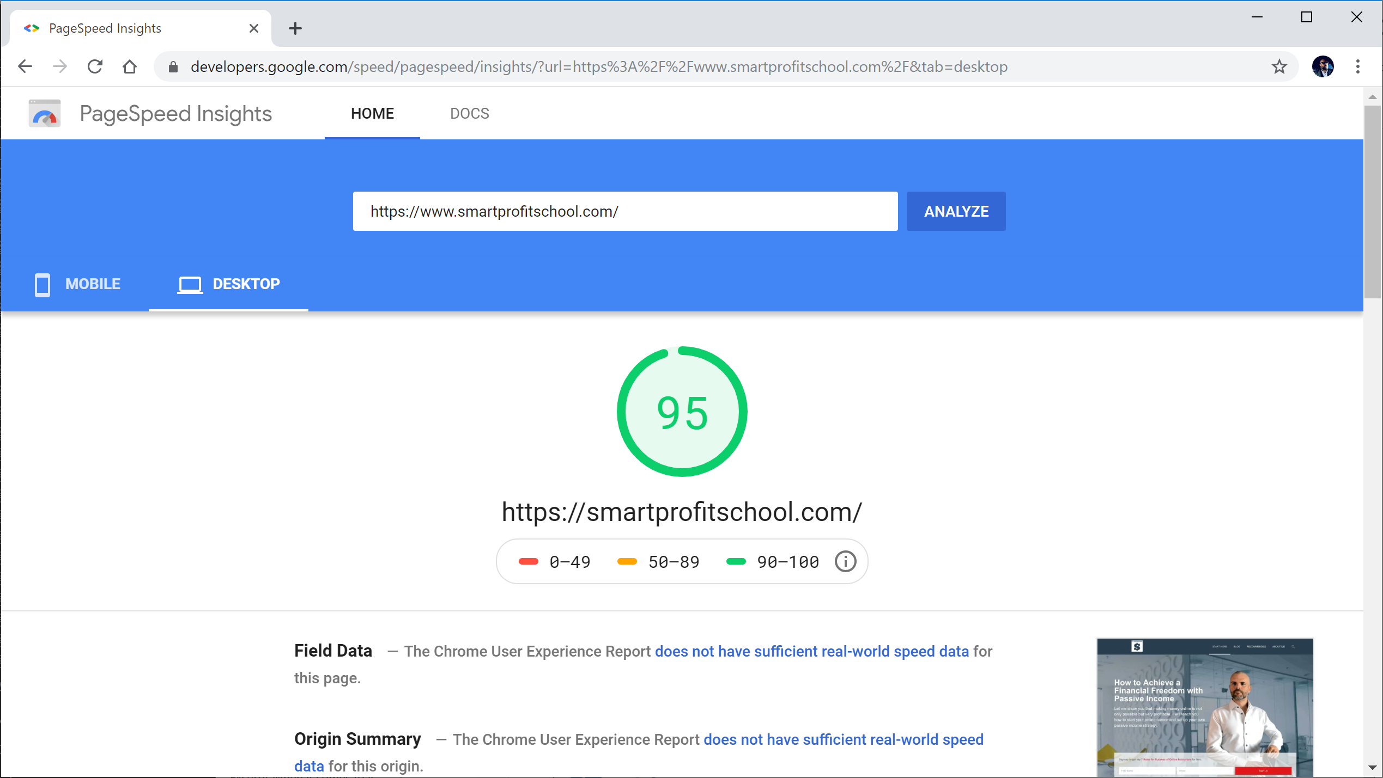
Task: Switch to the HOME navigation tab
Action: pos(372,113)
